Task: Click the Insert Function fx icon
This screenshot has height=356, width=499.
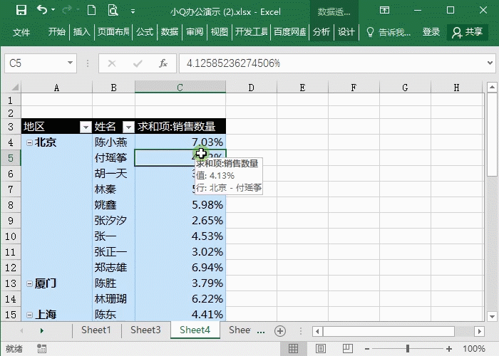Action: click(x=163, y=63)
